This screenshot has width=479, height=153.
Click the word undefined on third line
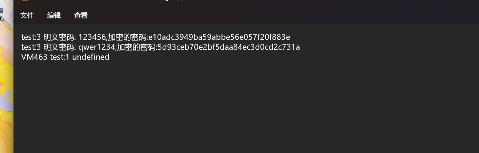tap(91, 57)
